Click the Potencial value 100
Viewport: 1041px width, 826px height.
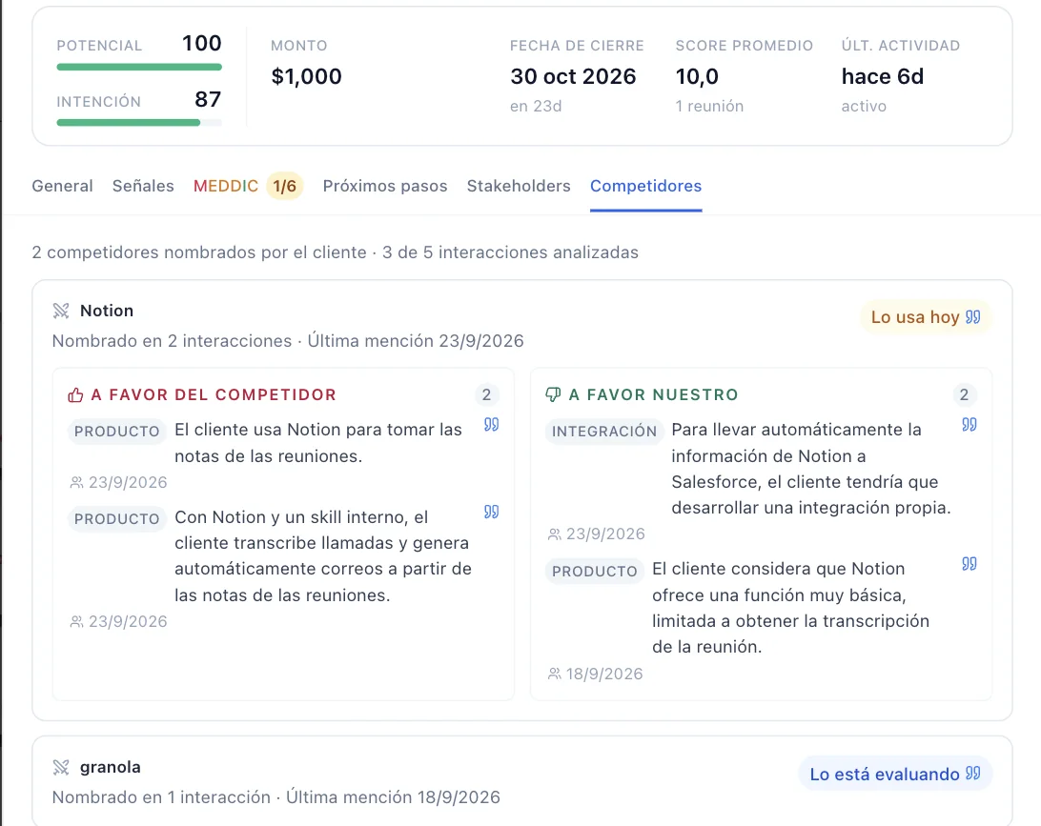tap(202, 43)
